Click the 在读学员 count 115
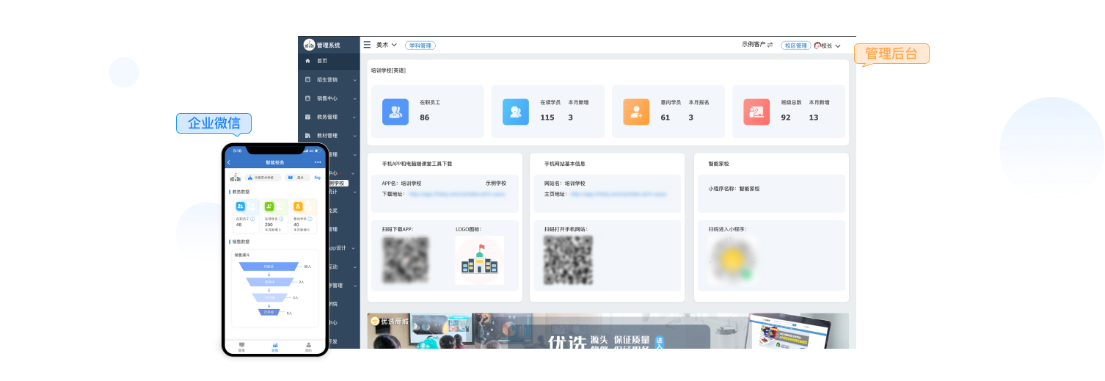This screenshot has width=1105, height=381. pos(547,117)
